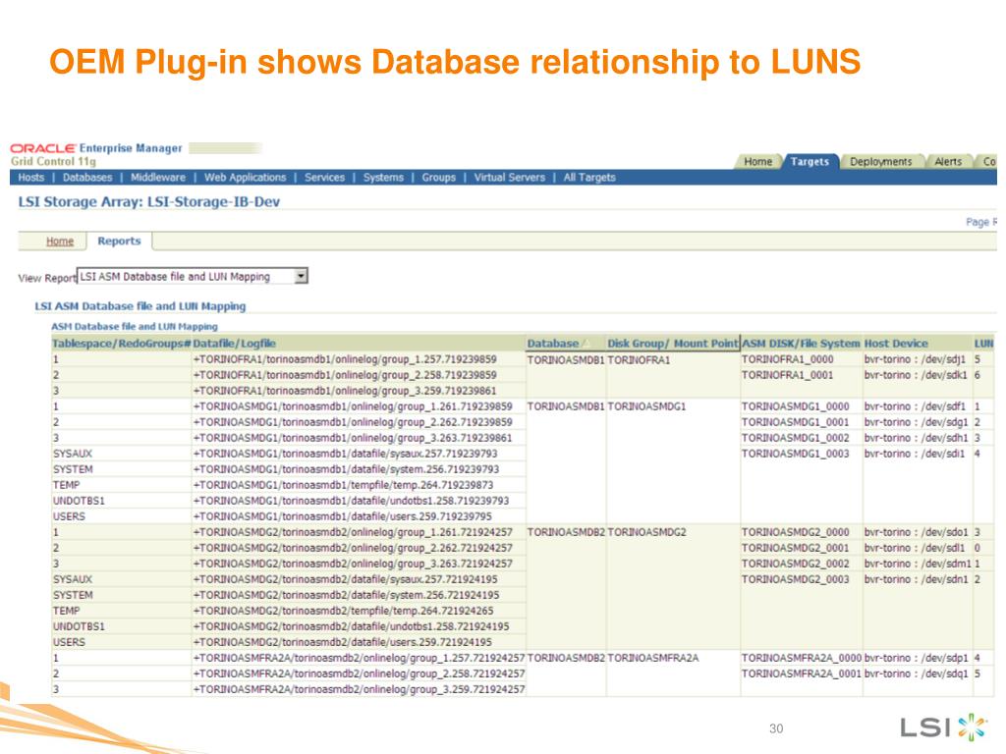Open Services in the navigation bar
1006x754 pixels.
(324, 178)
